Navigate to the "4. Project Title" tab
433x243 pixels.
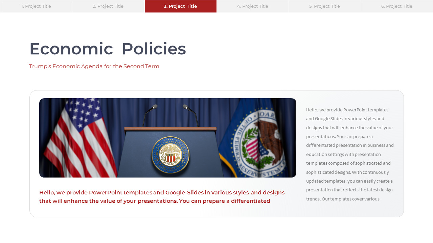[252, 6]
